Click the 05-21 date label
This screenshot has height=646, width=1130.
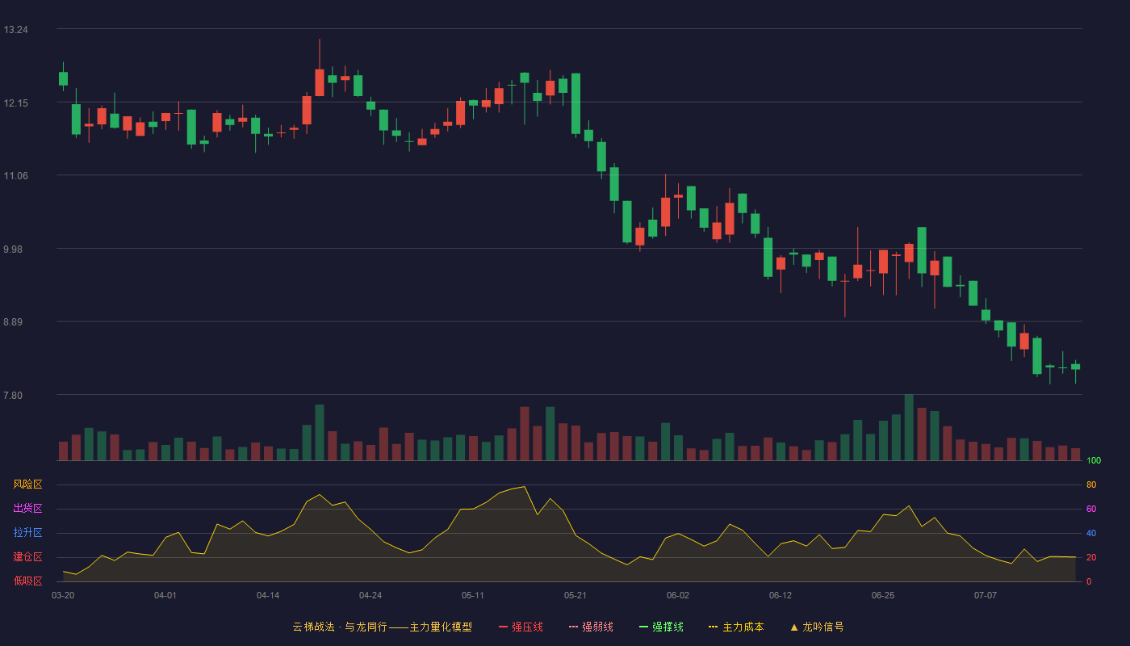[x=575, y=595]
